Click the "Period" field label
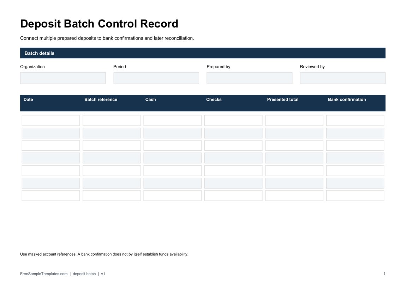The image size is (406, 287). tap(120, 67)
